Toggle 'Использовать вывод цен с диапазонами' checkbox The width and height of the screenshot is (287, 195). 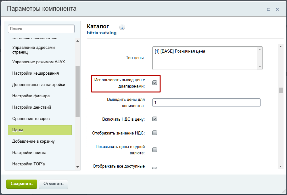[155, 83]
